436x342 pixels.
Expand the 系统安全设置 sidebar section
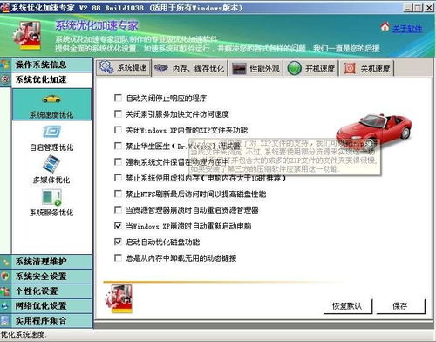point(46,277)
